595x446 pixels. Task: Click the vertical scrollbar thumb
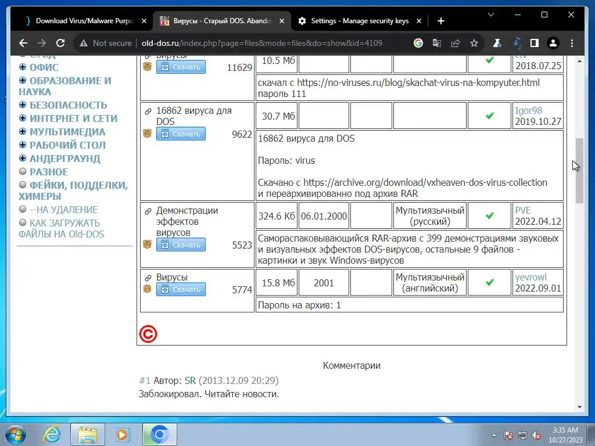click(x=579, y=171)
